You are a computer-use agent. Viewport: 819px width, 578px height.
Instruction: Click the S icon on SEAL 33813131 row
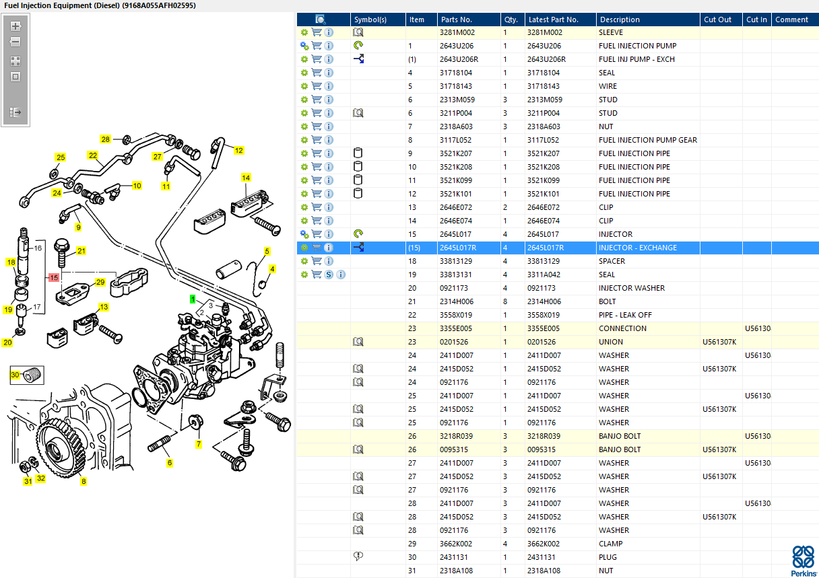click(x=329, y=275)
